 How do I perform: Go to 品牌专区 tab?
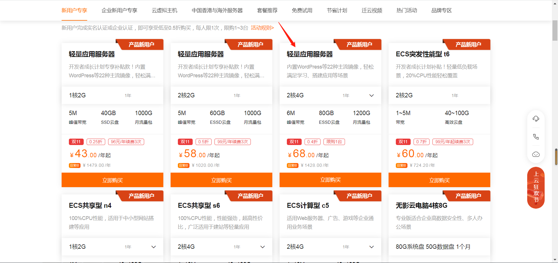click(x=442, y=10)
